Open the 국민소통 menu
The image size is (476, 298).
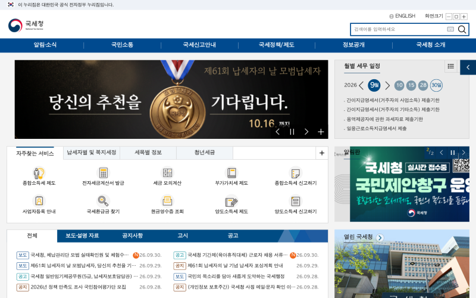(x=122, y=45)
